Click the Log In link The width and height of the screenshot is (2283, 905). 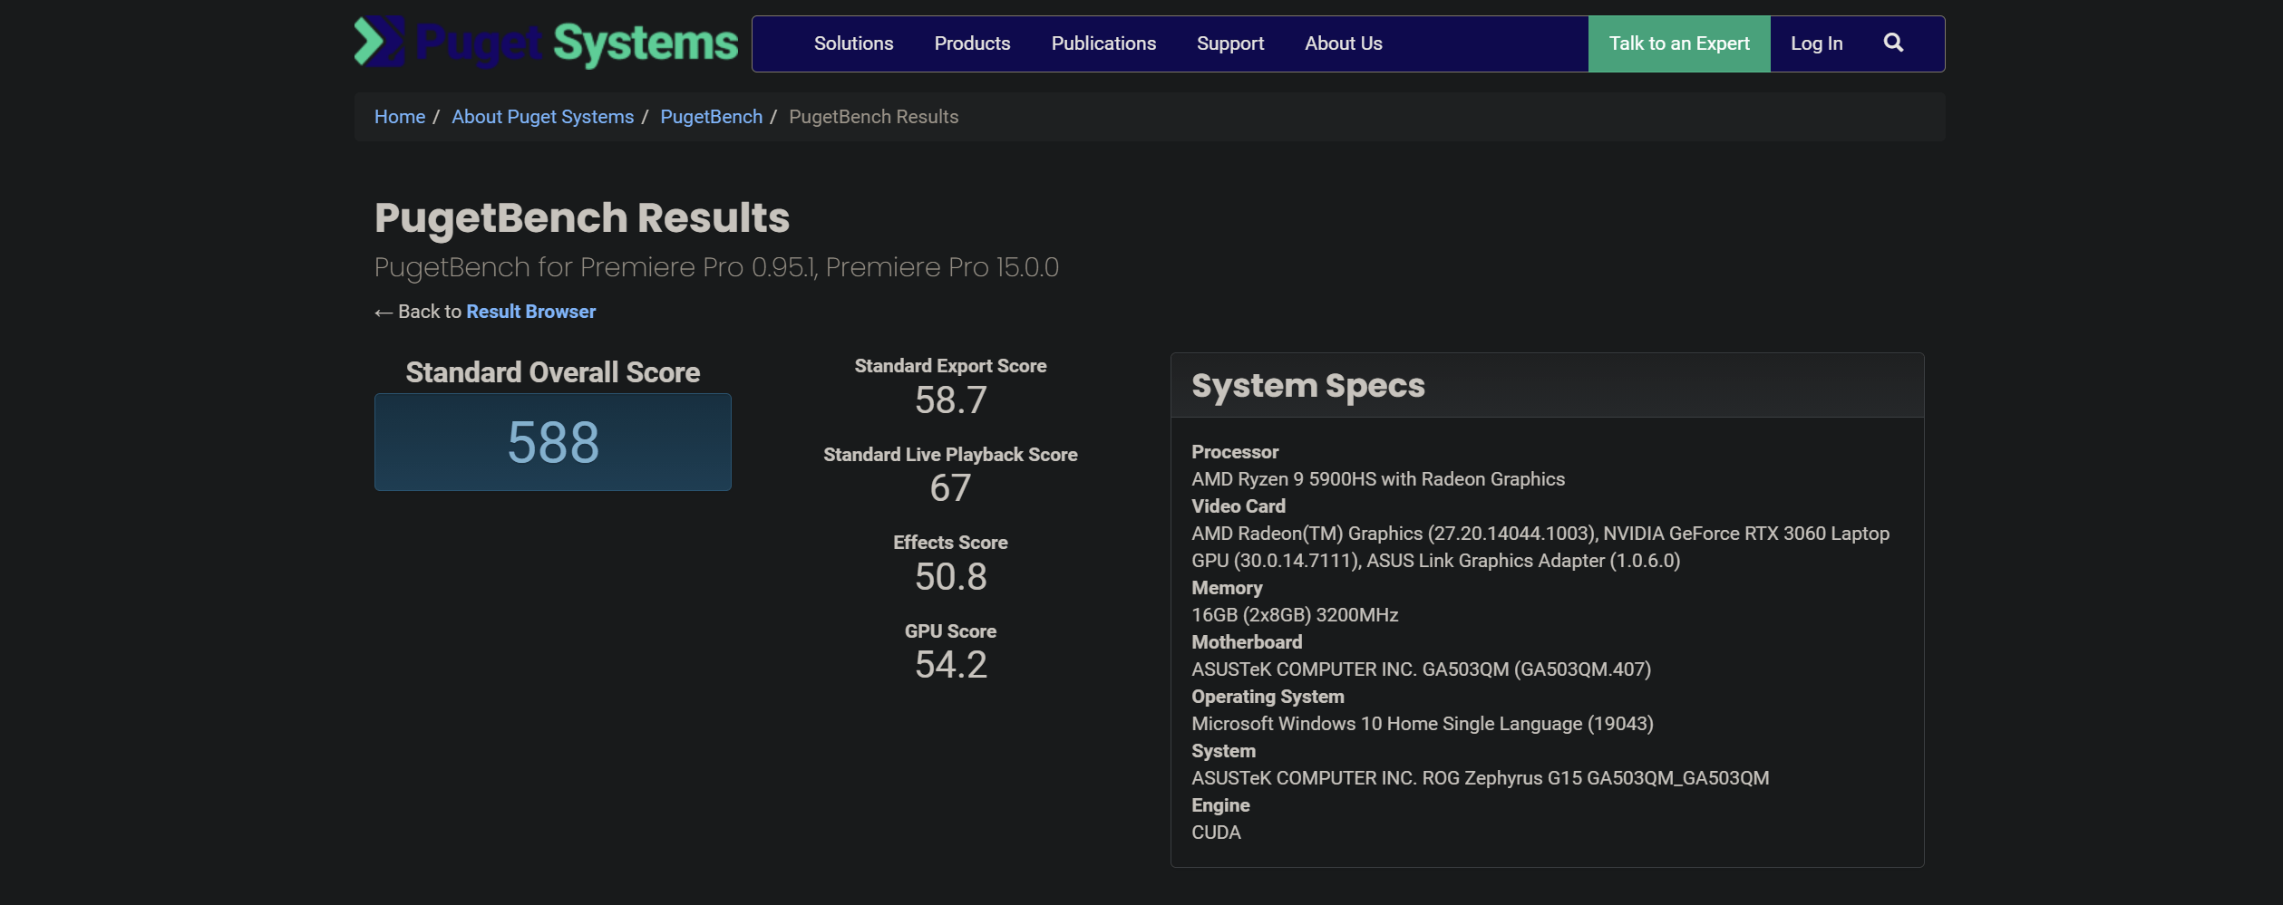(x=1816, y=43)
